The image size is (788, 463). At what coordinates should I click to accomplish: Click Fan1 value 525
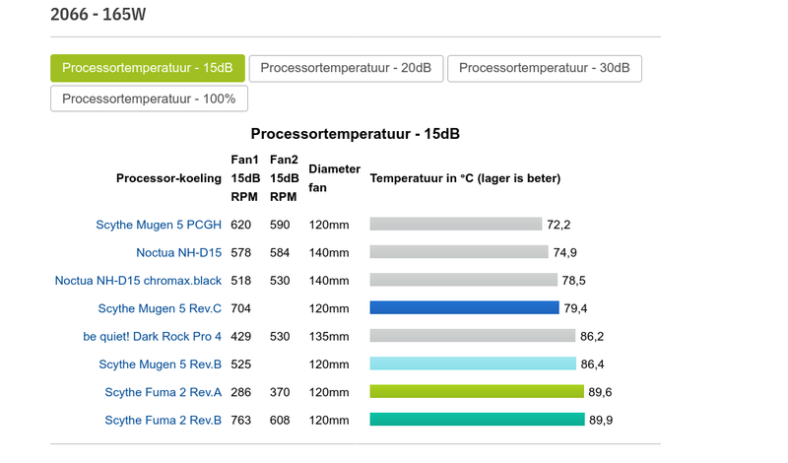(x=240, y=364)
